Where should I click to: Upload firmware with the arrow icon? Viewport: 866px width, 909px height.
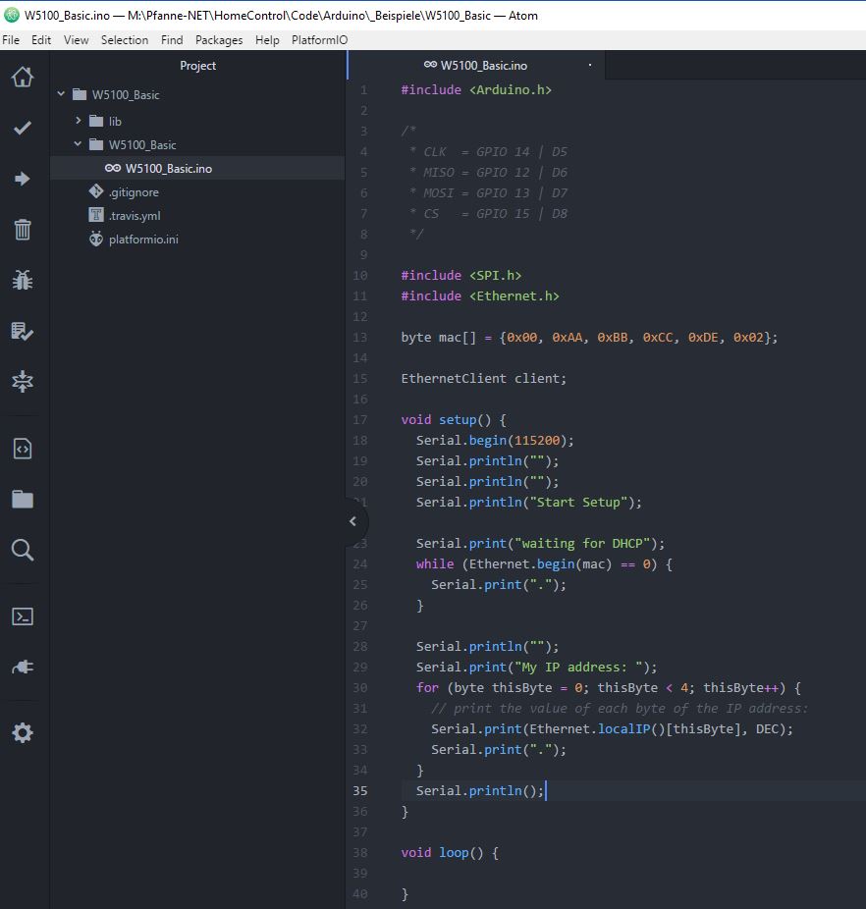pos(23,179)
